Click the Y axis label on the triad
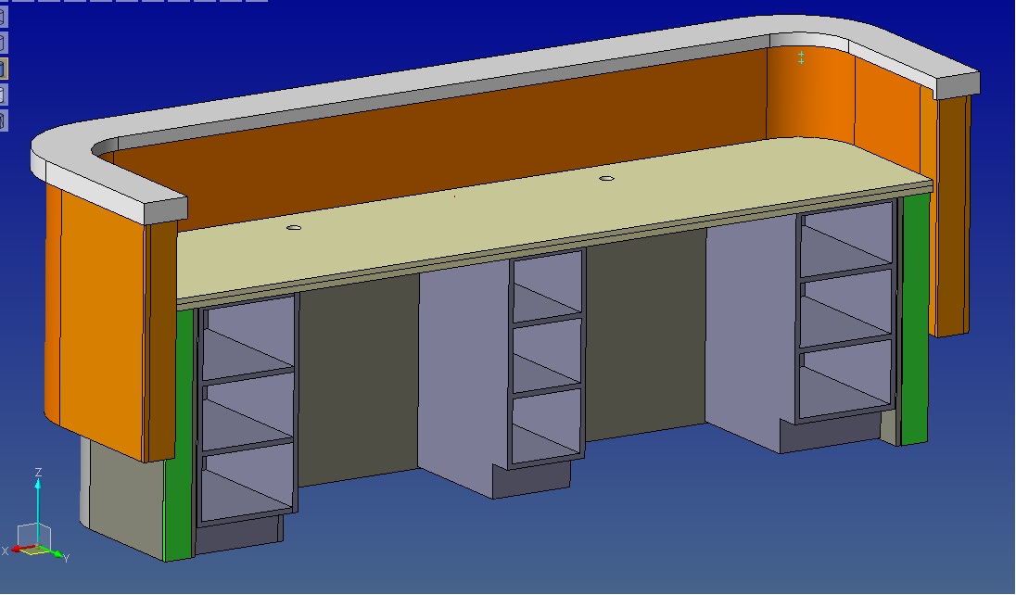The width and height of the screenshot is (1016, 595). click(x=66, y=557)
